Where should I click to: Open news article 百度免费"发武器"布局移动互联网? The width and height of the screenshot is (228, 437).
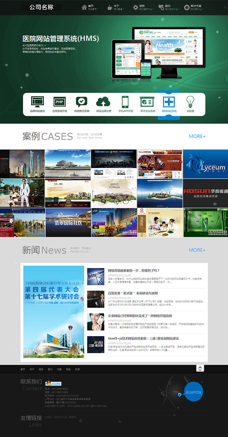133,293
